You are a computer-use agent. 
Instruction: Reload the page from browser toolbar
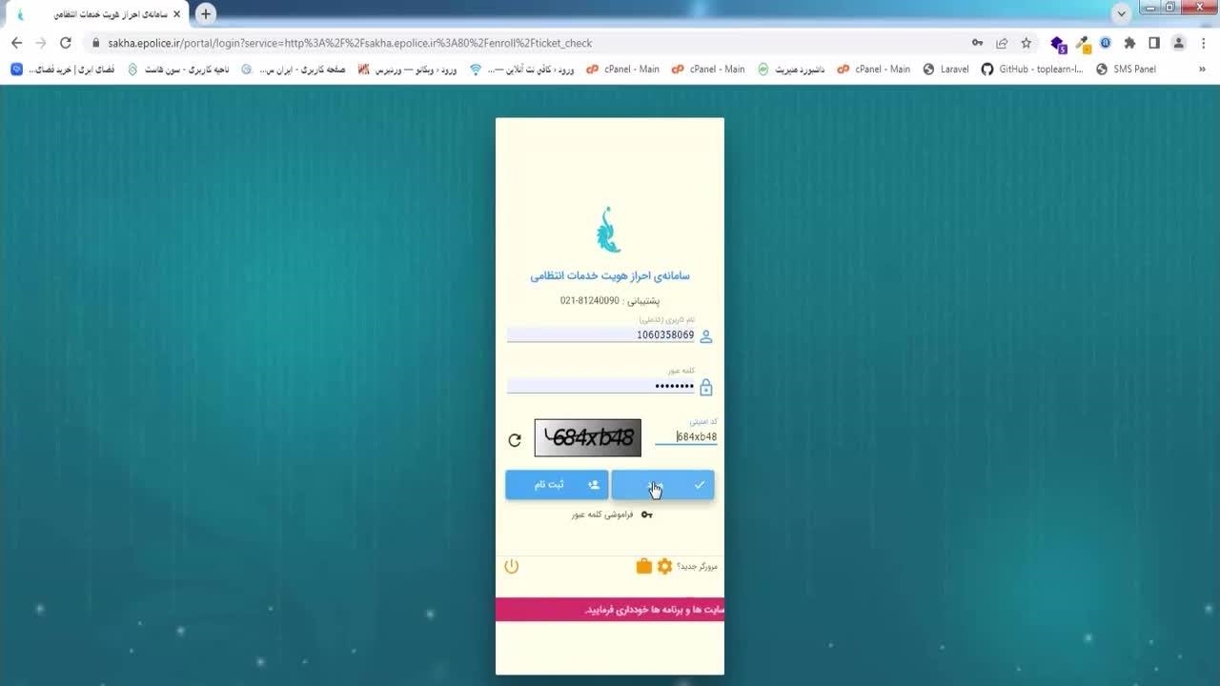coord(66,43)
